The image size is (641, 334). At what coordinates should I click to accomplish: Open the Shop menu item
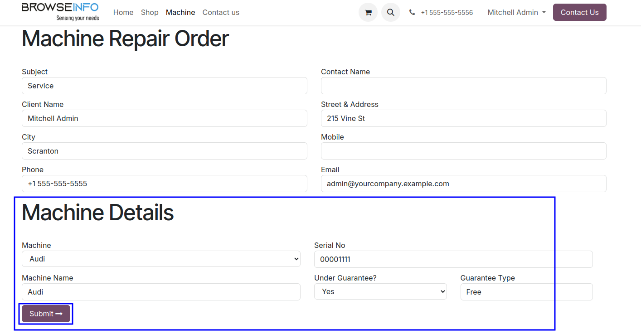tap(150, 13)
